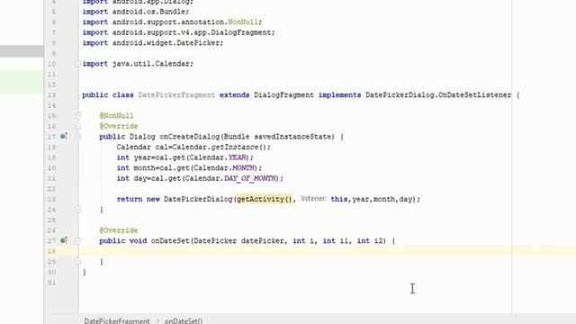This screenshot has height=324, width=576.
Task: Collapse the onCreateDialog method fold marker
Action: pyautogui.click(x=78, y=137)
